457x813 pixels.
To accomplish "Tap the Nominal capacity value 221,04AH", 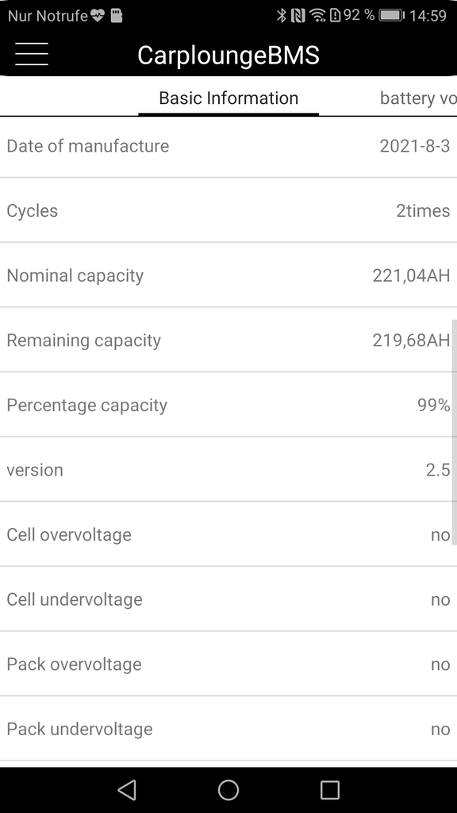I will click(x=411, y=275).
